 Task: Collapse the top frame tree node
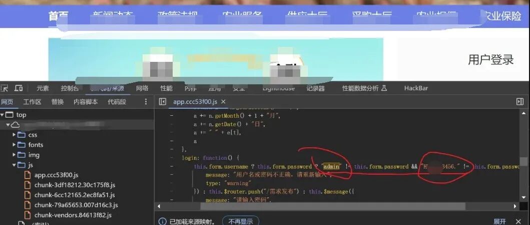pyautogui.click(x=3, y=115)
